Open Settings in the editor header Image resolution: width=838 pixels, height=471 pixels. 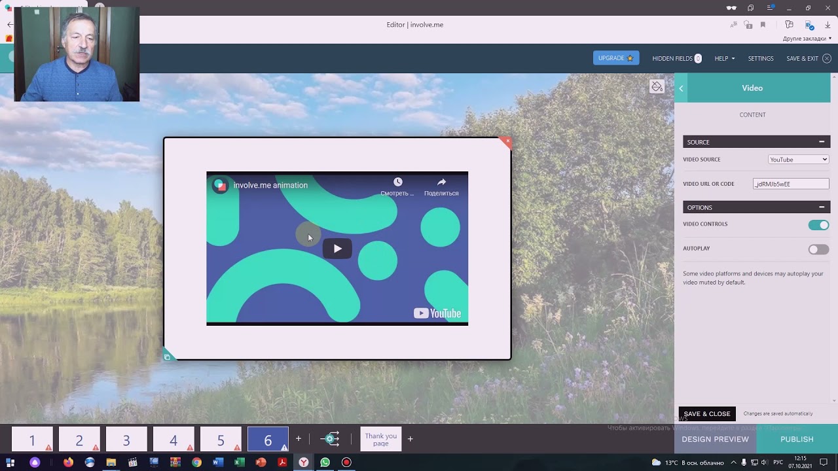(761, 58)
